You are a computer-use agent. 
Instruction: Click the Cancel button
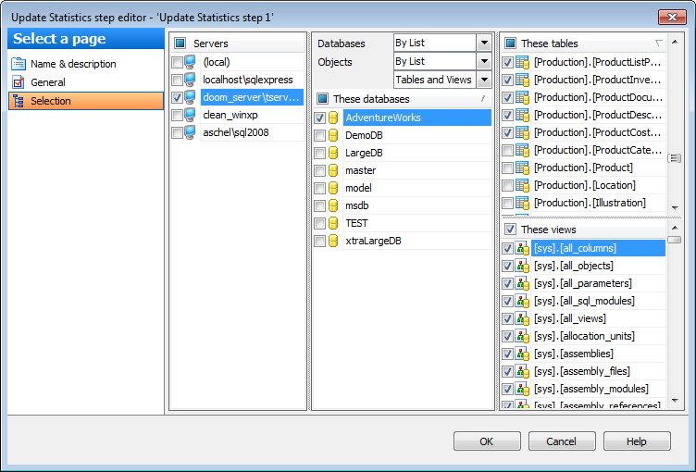click(x=562, y=441)
